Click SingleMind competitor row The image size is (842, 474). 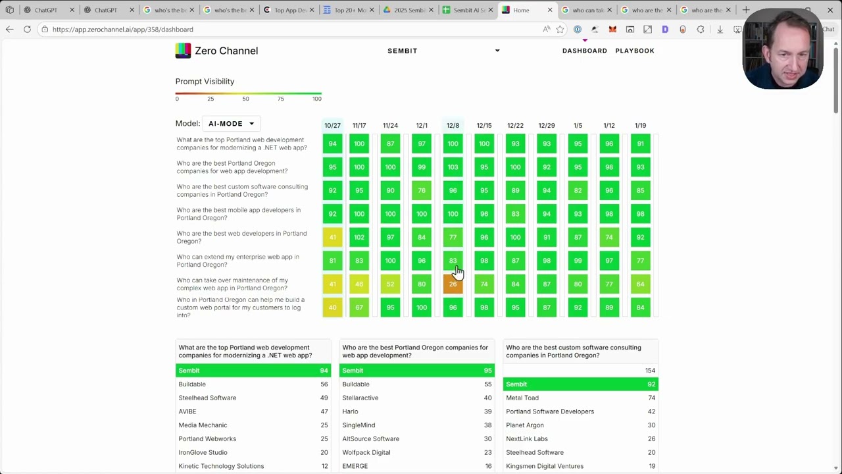tap(416, 425)
